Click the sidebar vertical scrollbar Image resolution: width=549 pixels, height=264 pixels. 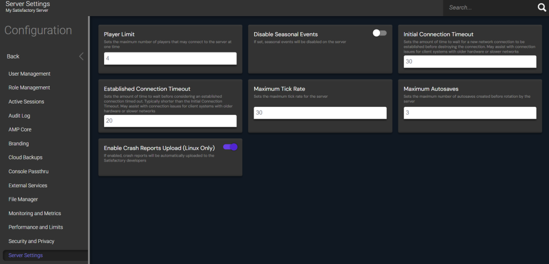point(89,140)
